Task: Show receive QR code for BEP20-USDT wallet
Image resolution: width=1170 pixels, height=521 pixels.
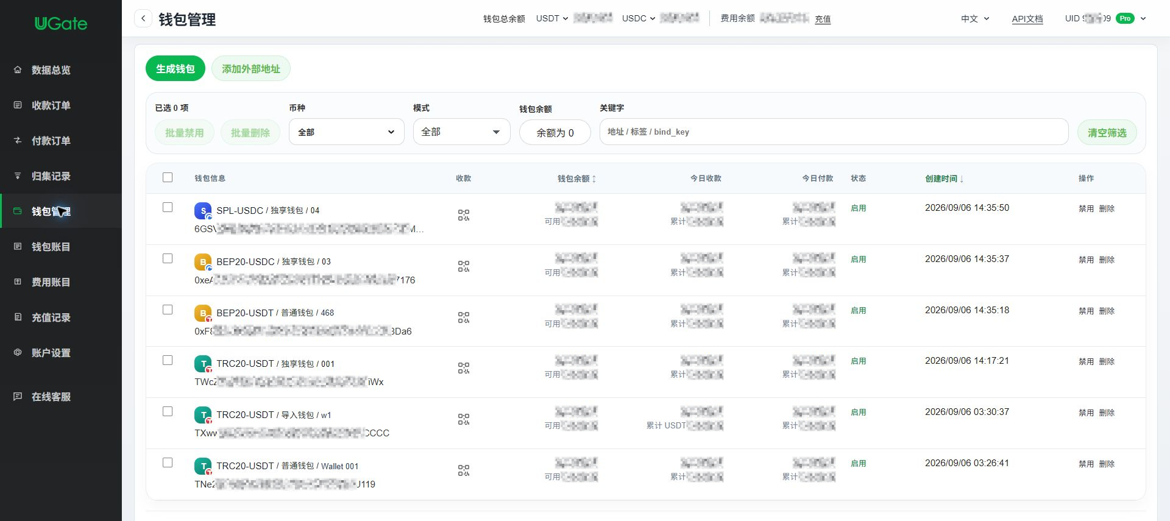Action: pyautogui.click(x=464, y=317)
